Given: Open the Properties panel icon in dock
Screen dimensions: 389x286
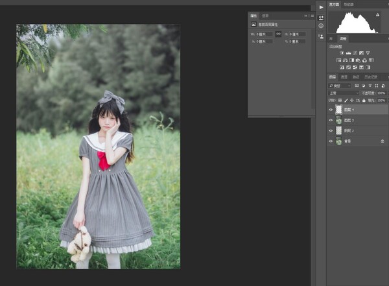Looking at the screenshot, I should pos(321,18).
